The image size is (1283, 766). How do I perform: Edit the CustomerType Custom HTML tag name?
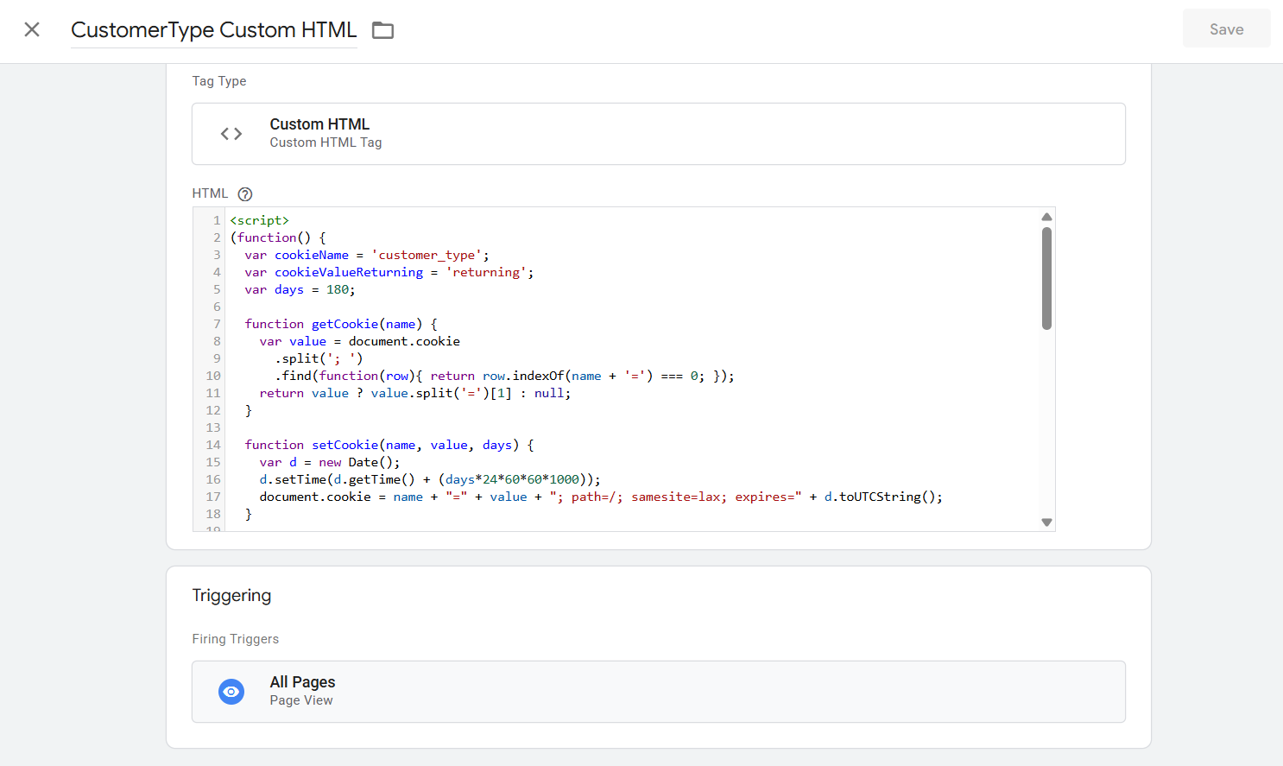213,30
